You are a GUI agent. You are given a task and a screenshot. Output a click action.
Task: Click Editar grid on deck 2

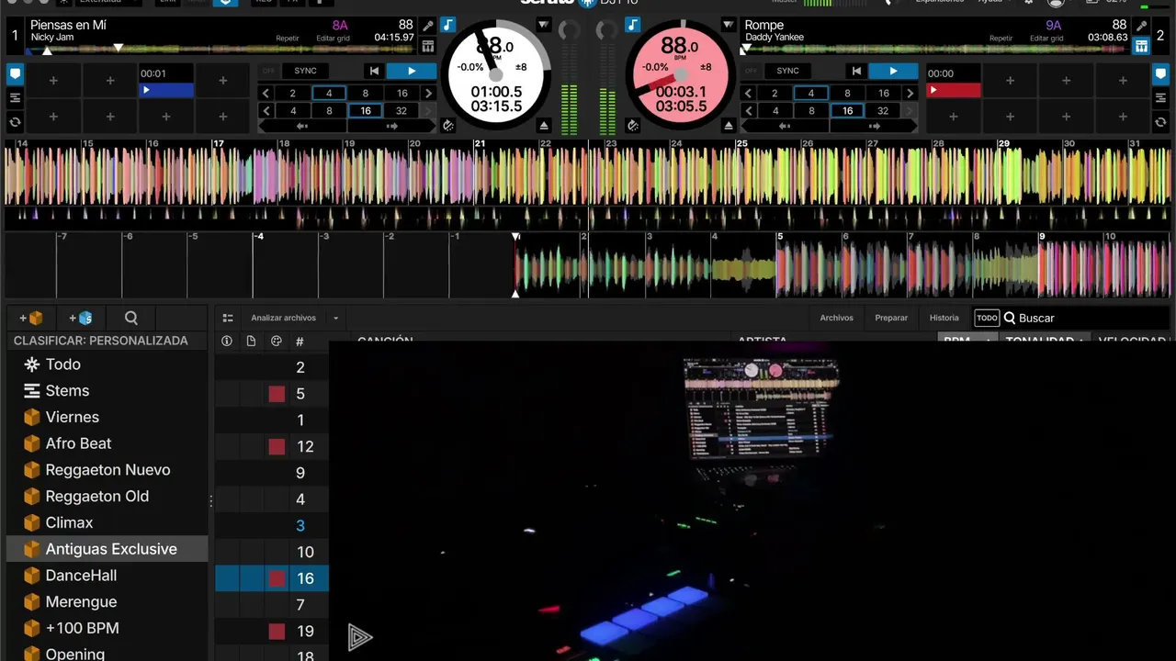click(x=1046, y=39)
